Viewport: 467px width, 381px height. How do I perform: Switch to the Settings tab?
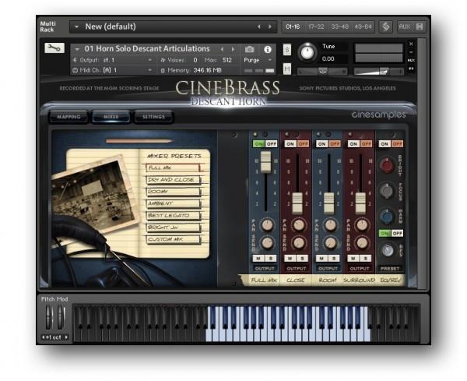pos(153,117)
